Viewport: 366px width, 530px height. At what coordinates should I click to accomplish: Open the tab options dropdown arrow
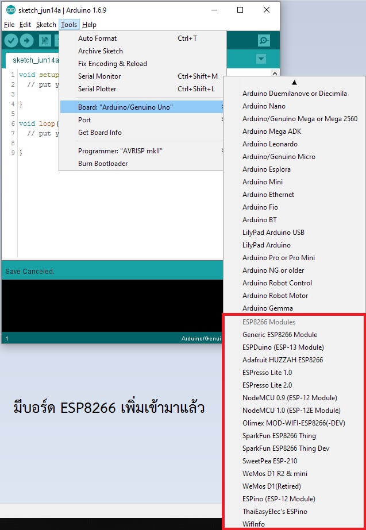click(261, 59)
